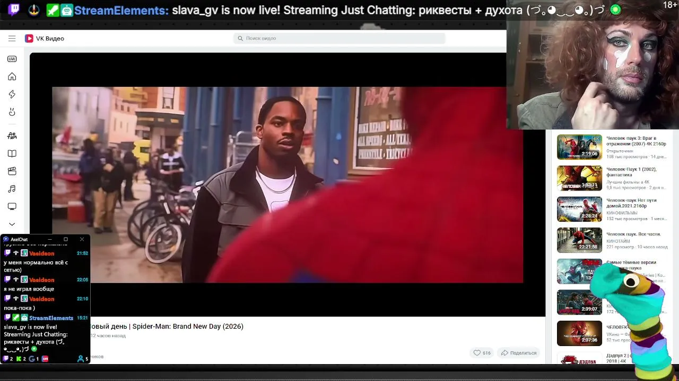The height and width of the screenshot is (381, 679).
Task: Click Vaeideon username on the 22:10 message
Action: click(x=41, y=299)
